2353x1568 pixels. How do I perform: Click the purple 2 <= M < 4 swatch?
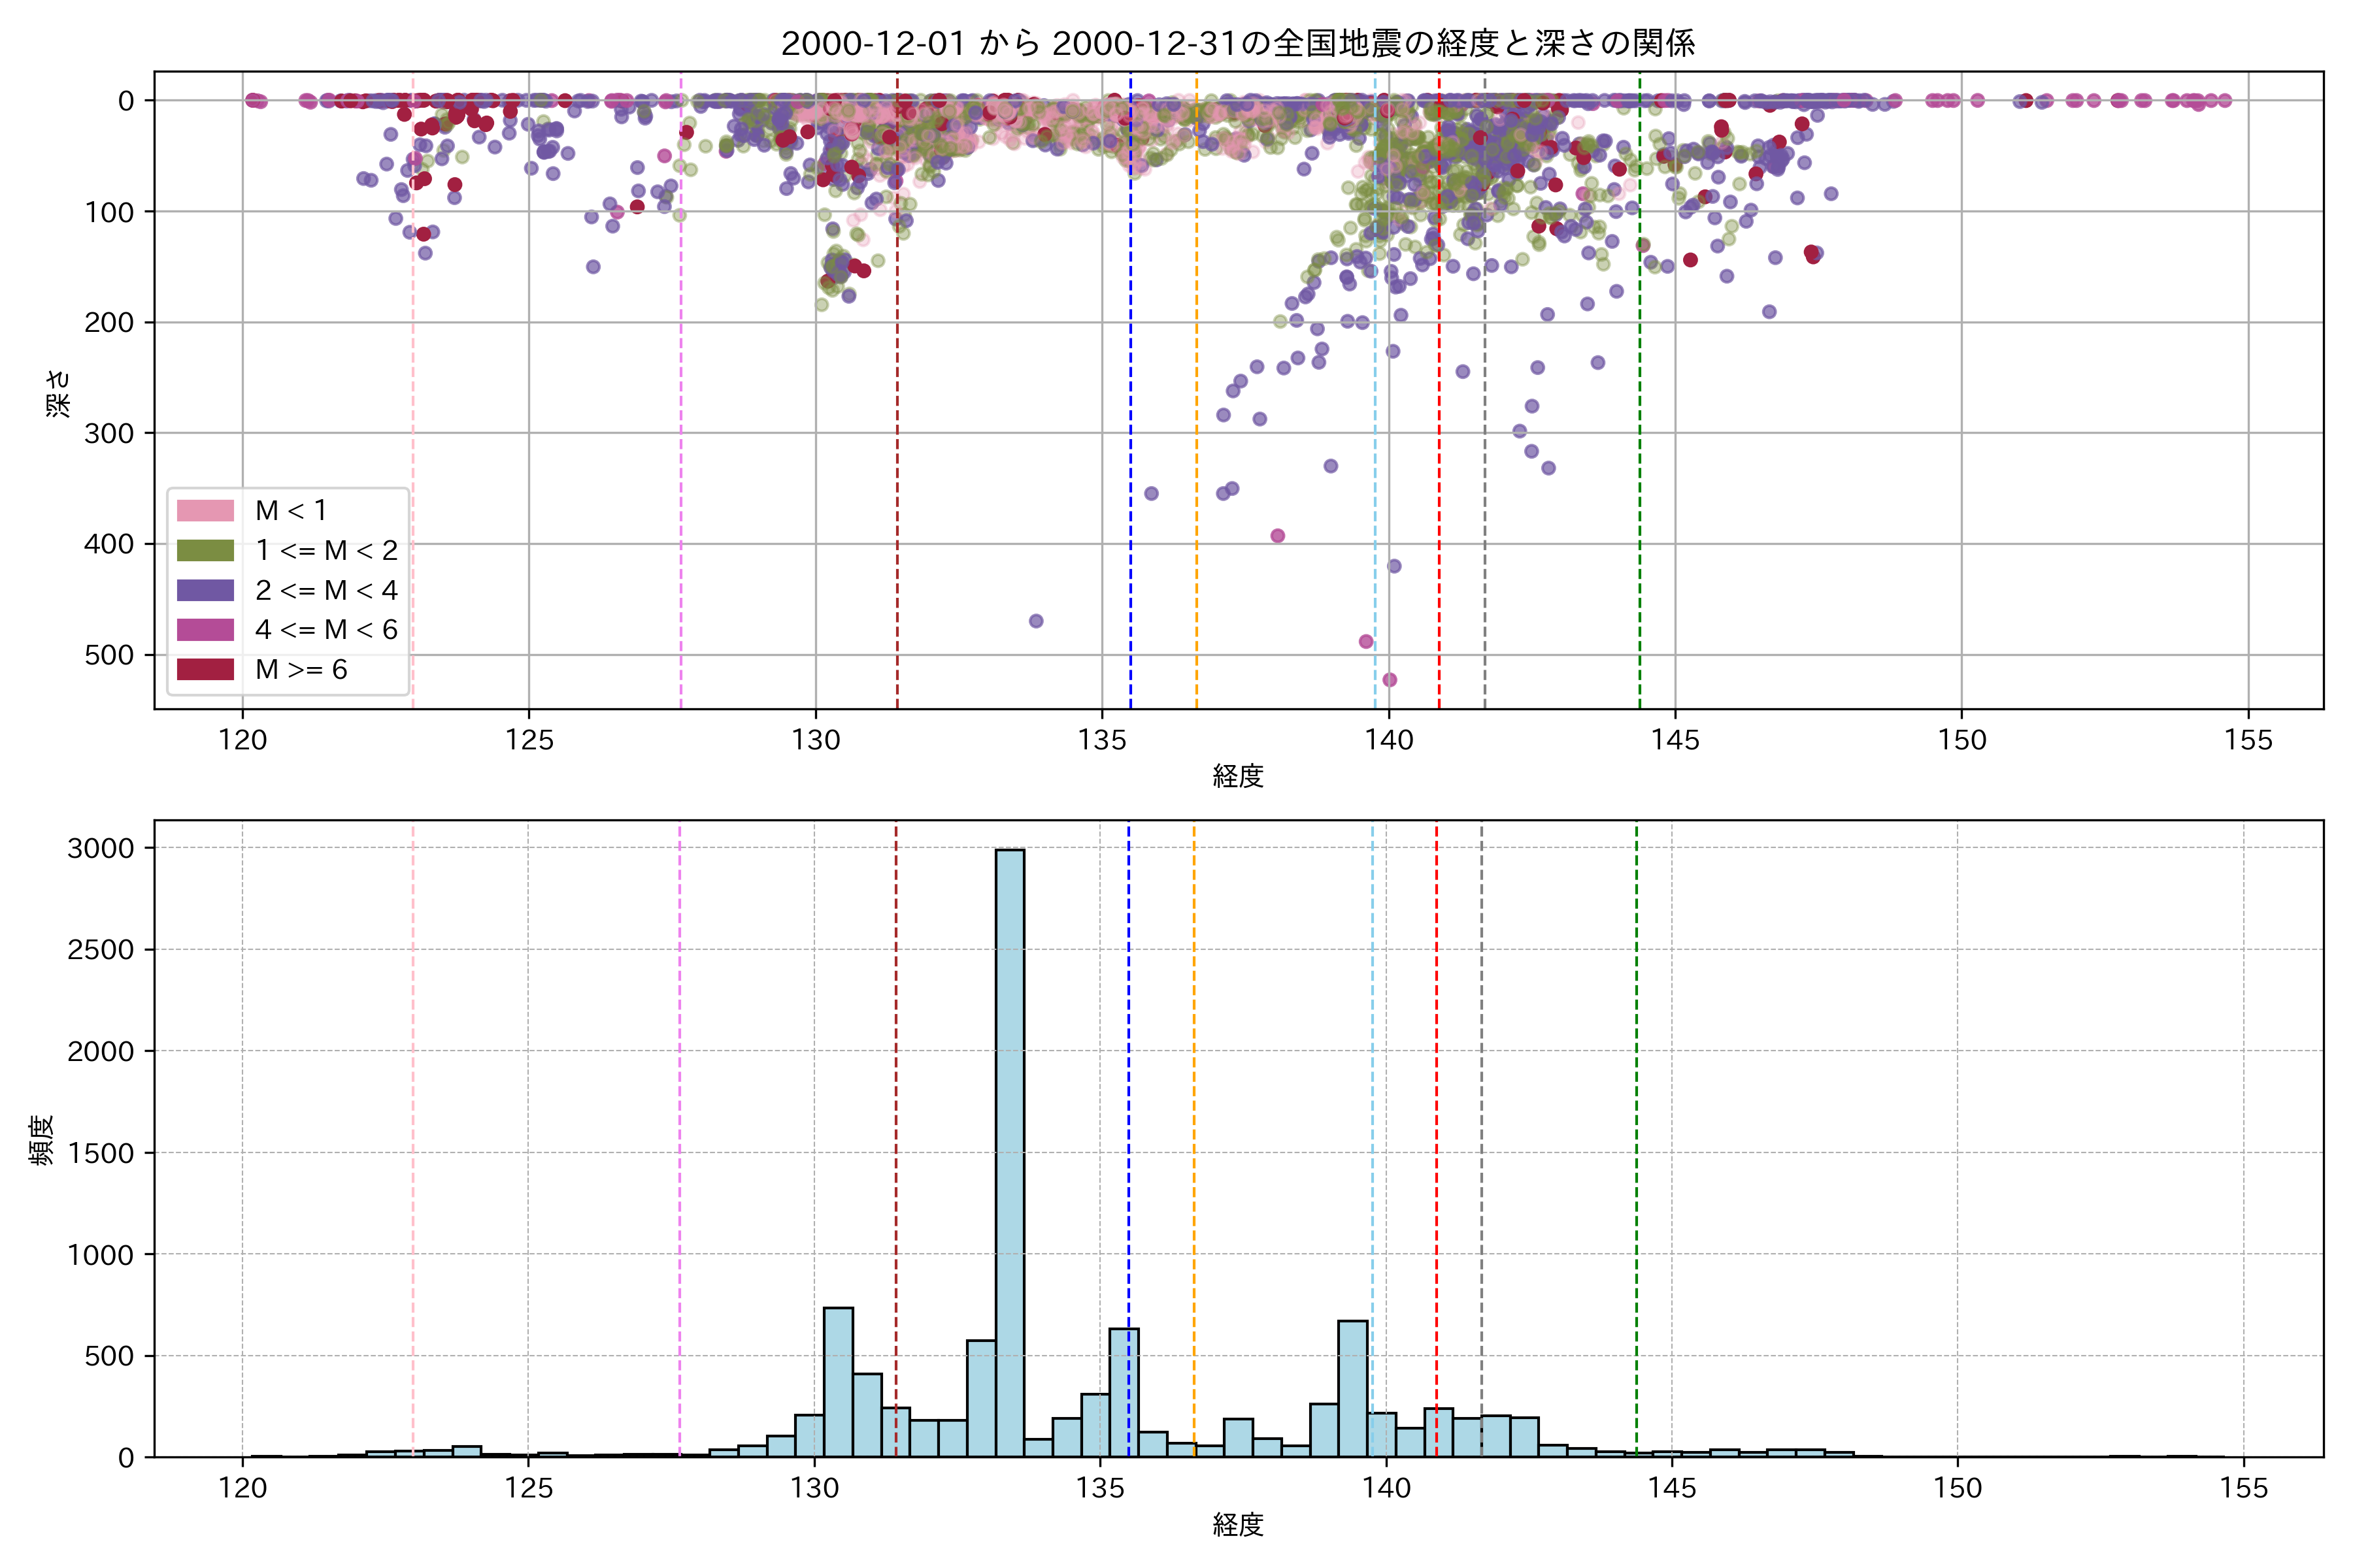point(205,590)
